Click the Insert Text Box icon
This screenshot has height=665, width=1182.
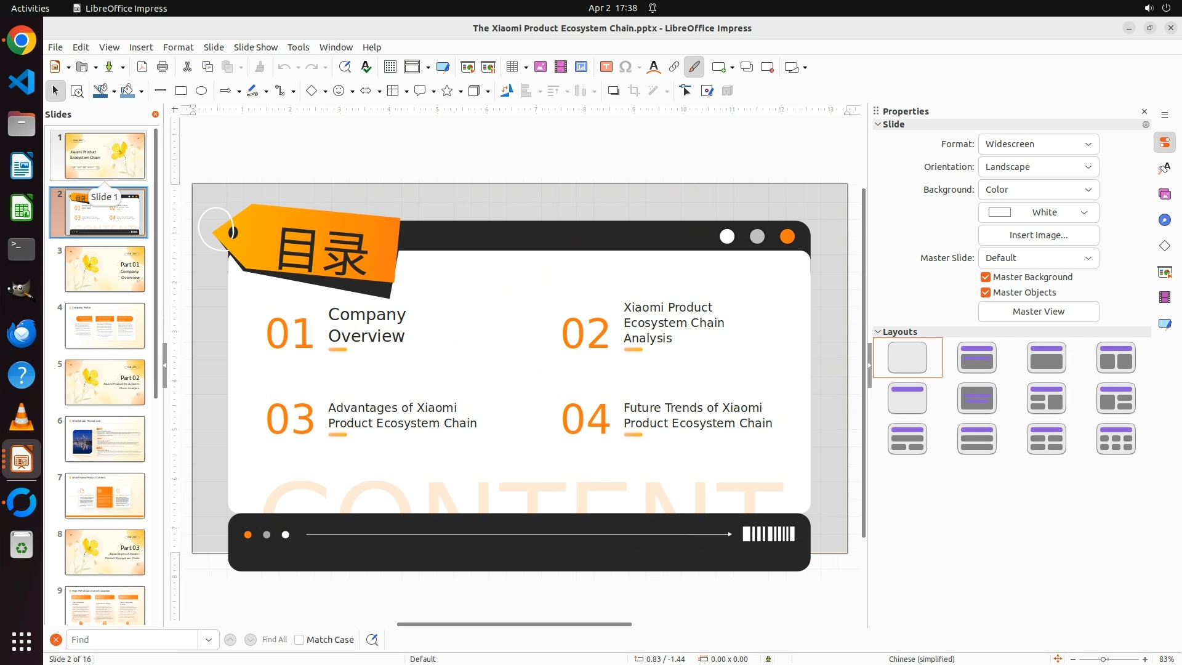coord(606,67)
